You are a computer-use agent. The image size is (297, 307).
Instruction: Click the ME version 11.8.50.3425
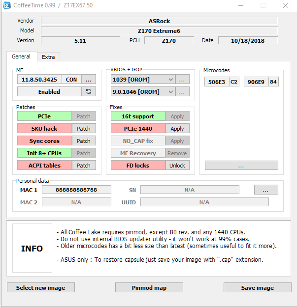[x=39, y=80]
